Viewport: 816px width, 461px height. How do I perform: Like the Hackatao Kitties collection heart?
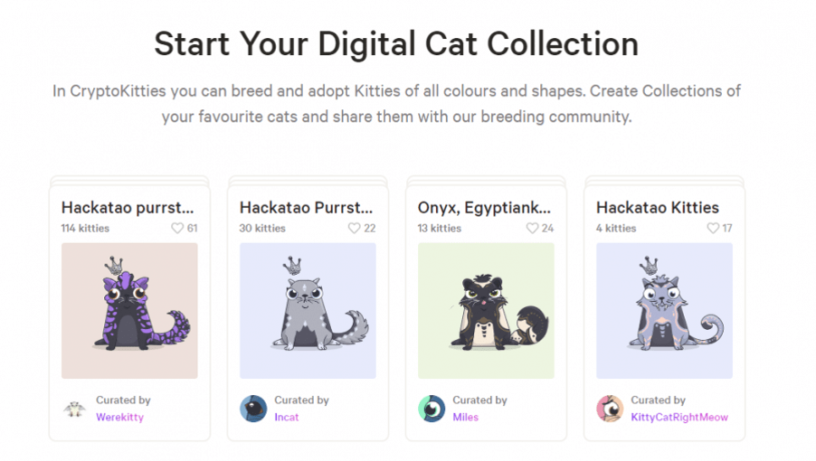[x=713, y=228]
